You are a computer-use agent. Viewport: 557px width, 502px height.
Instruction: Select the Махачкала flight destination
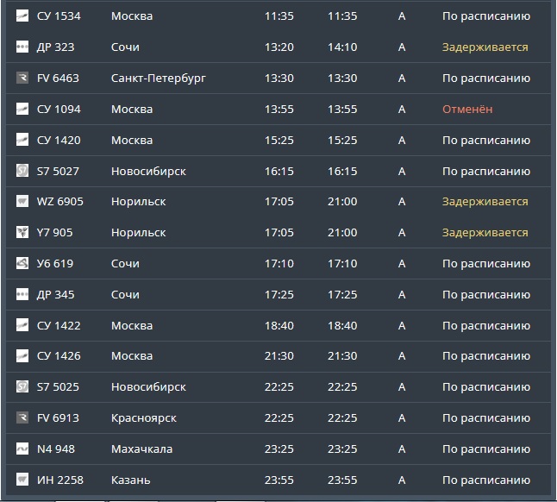[x=141, y=449]
